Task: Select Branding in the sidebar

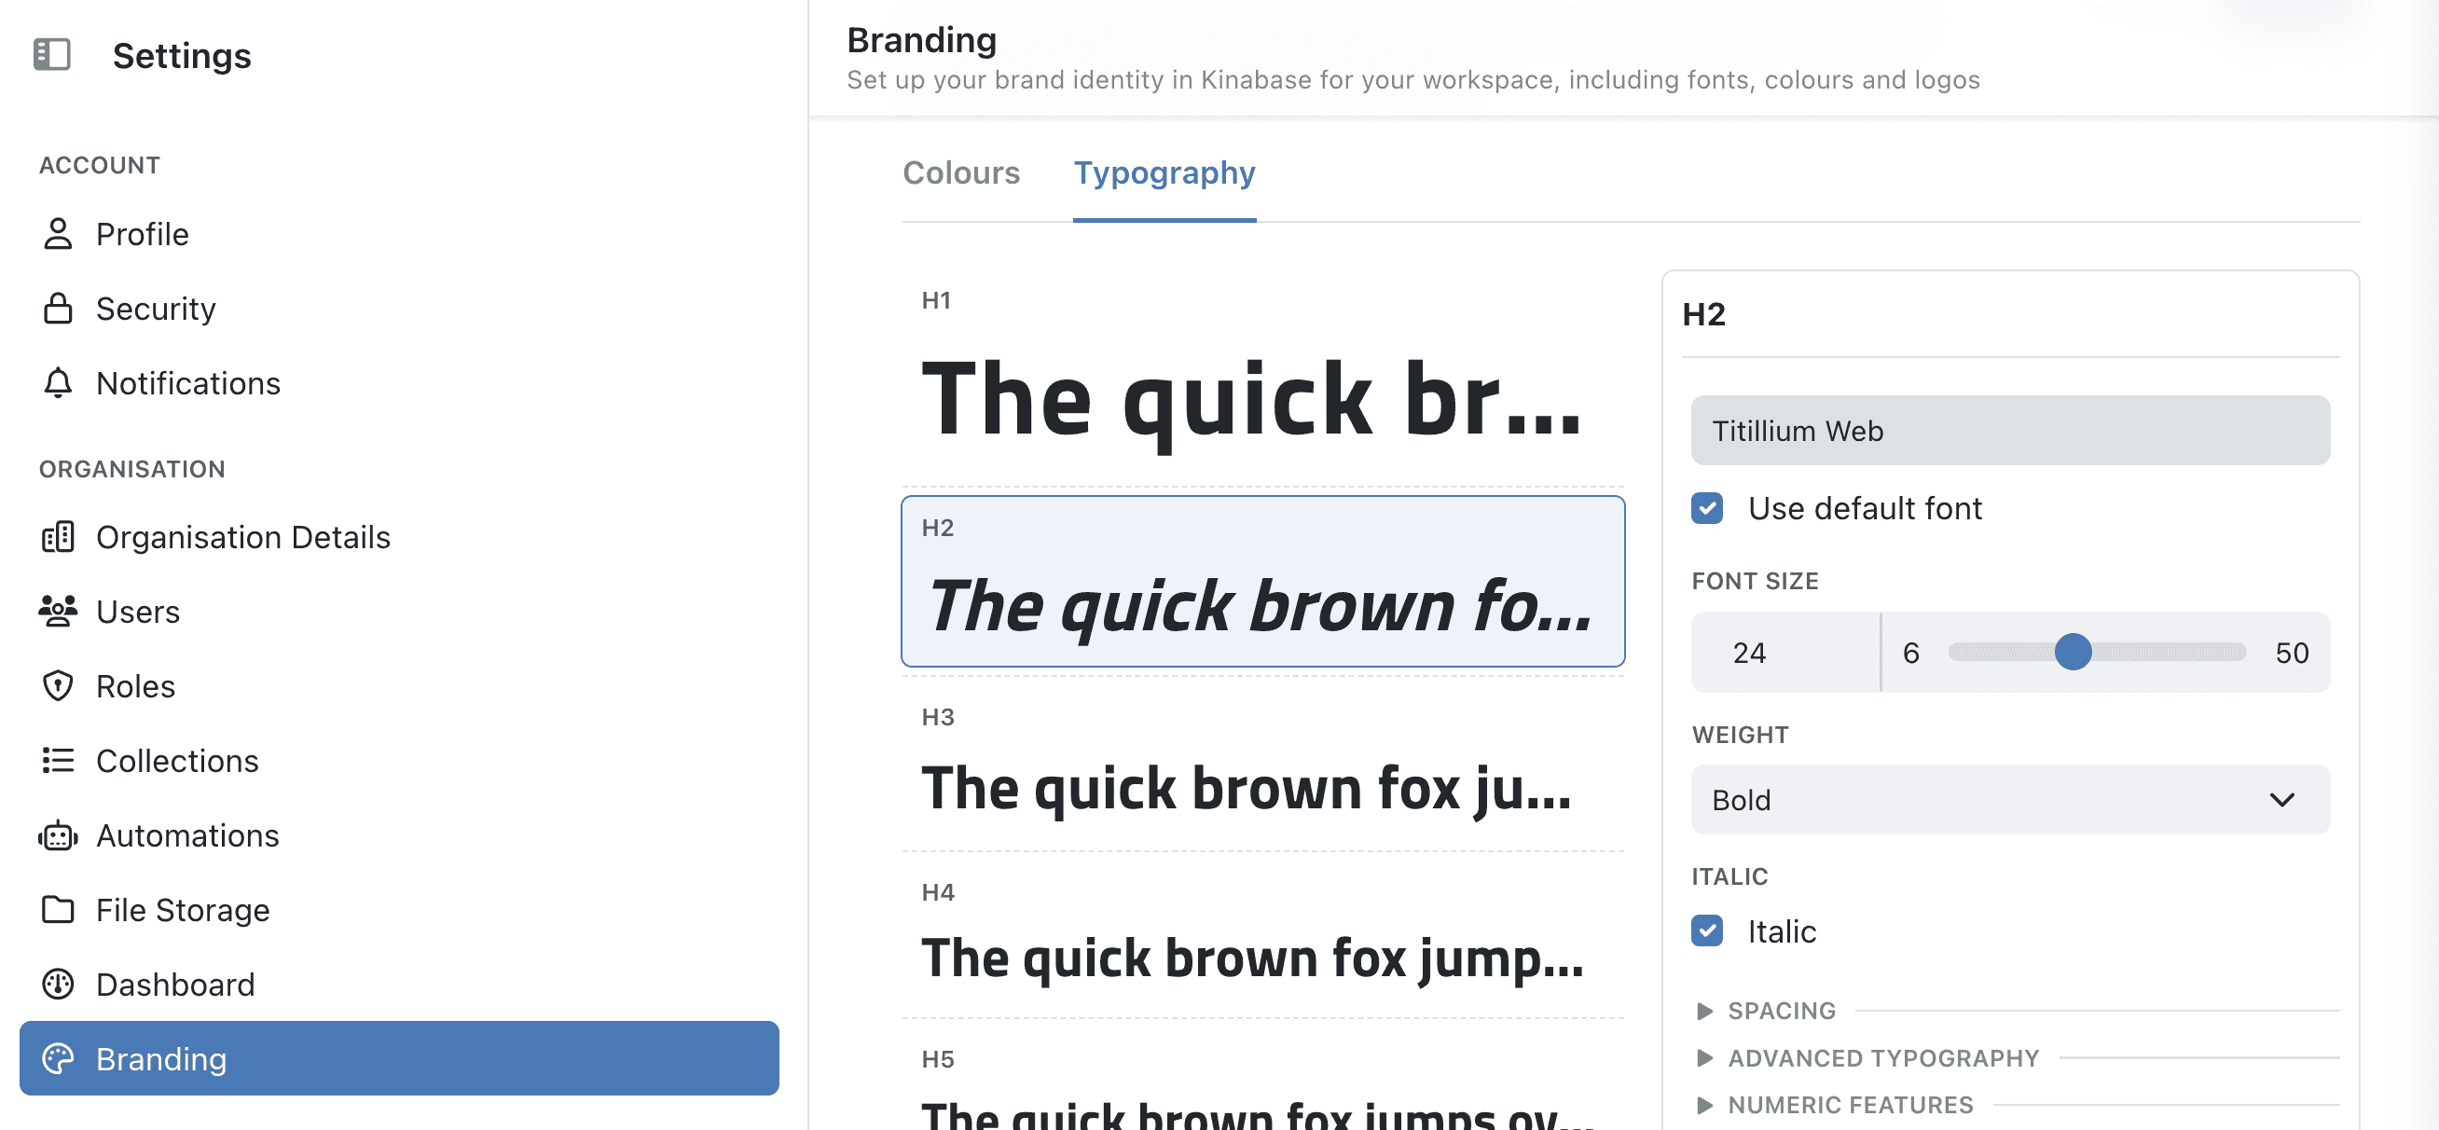Action: pos(399,1058)
